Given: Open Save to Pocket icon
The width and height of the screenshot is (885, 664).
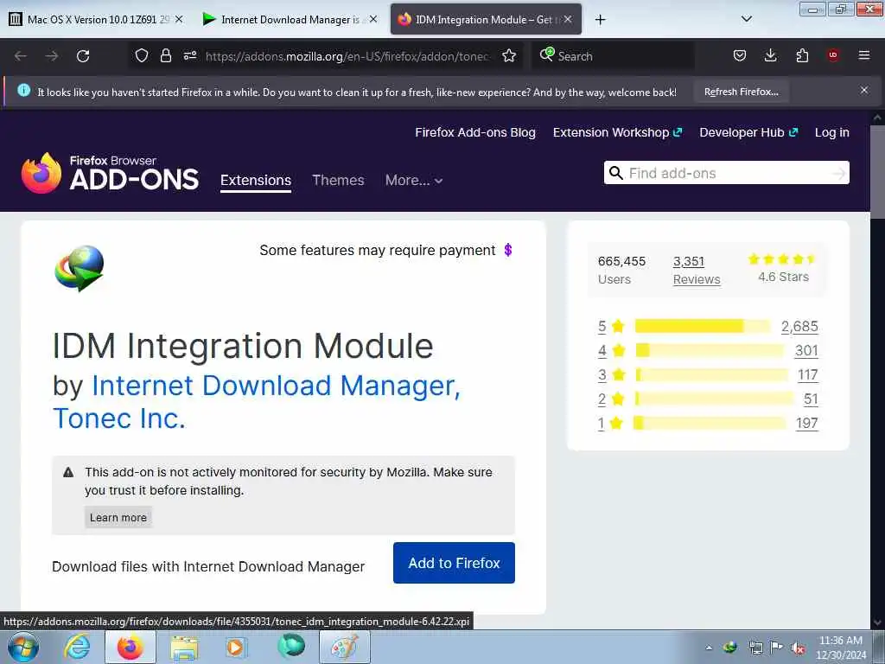Looking at the screenshot, I should (x=740, y=55).
